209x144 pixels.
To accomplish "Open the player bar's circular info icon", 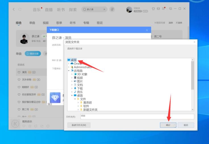I will pos(48,126).
